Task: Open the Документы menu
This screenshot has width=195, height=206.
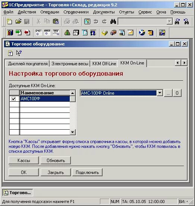Action: click(104, 12)
